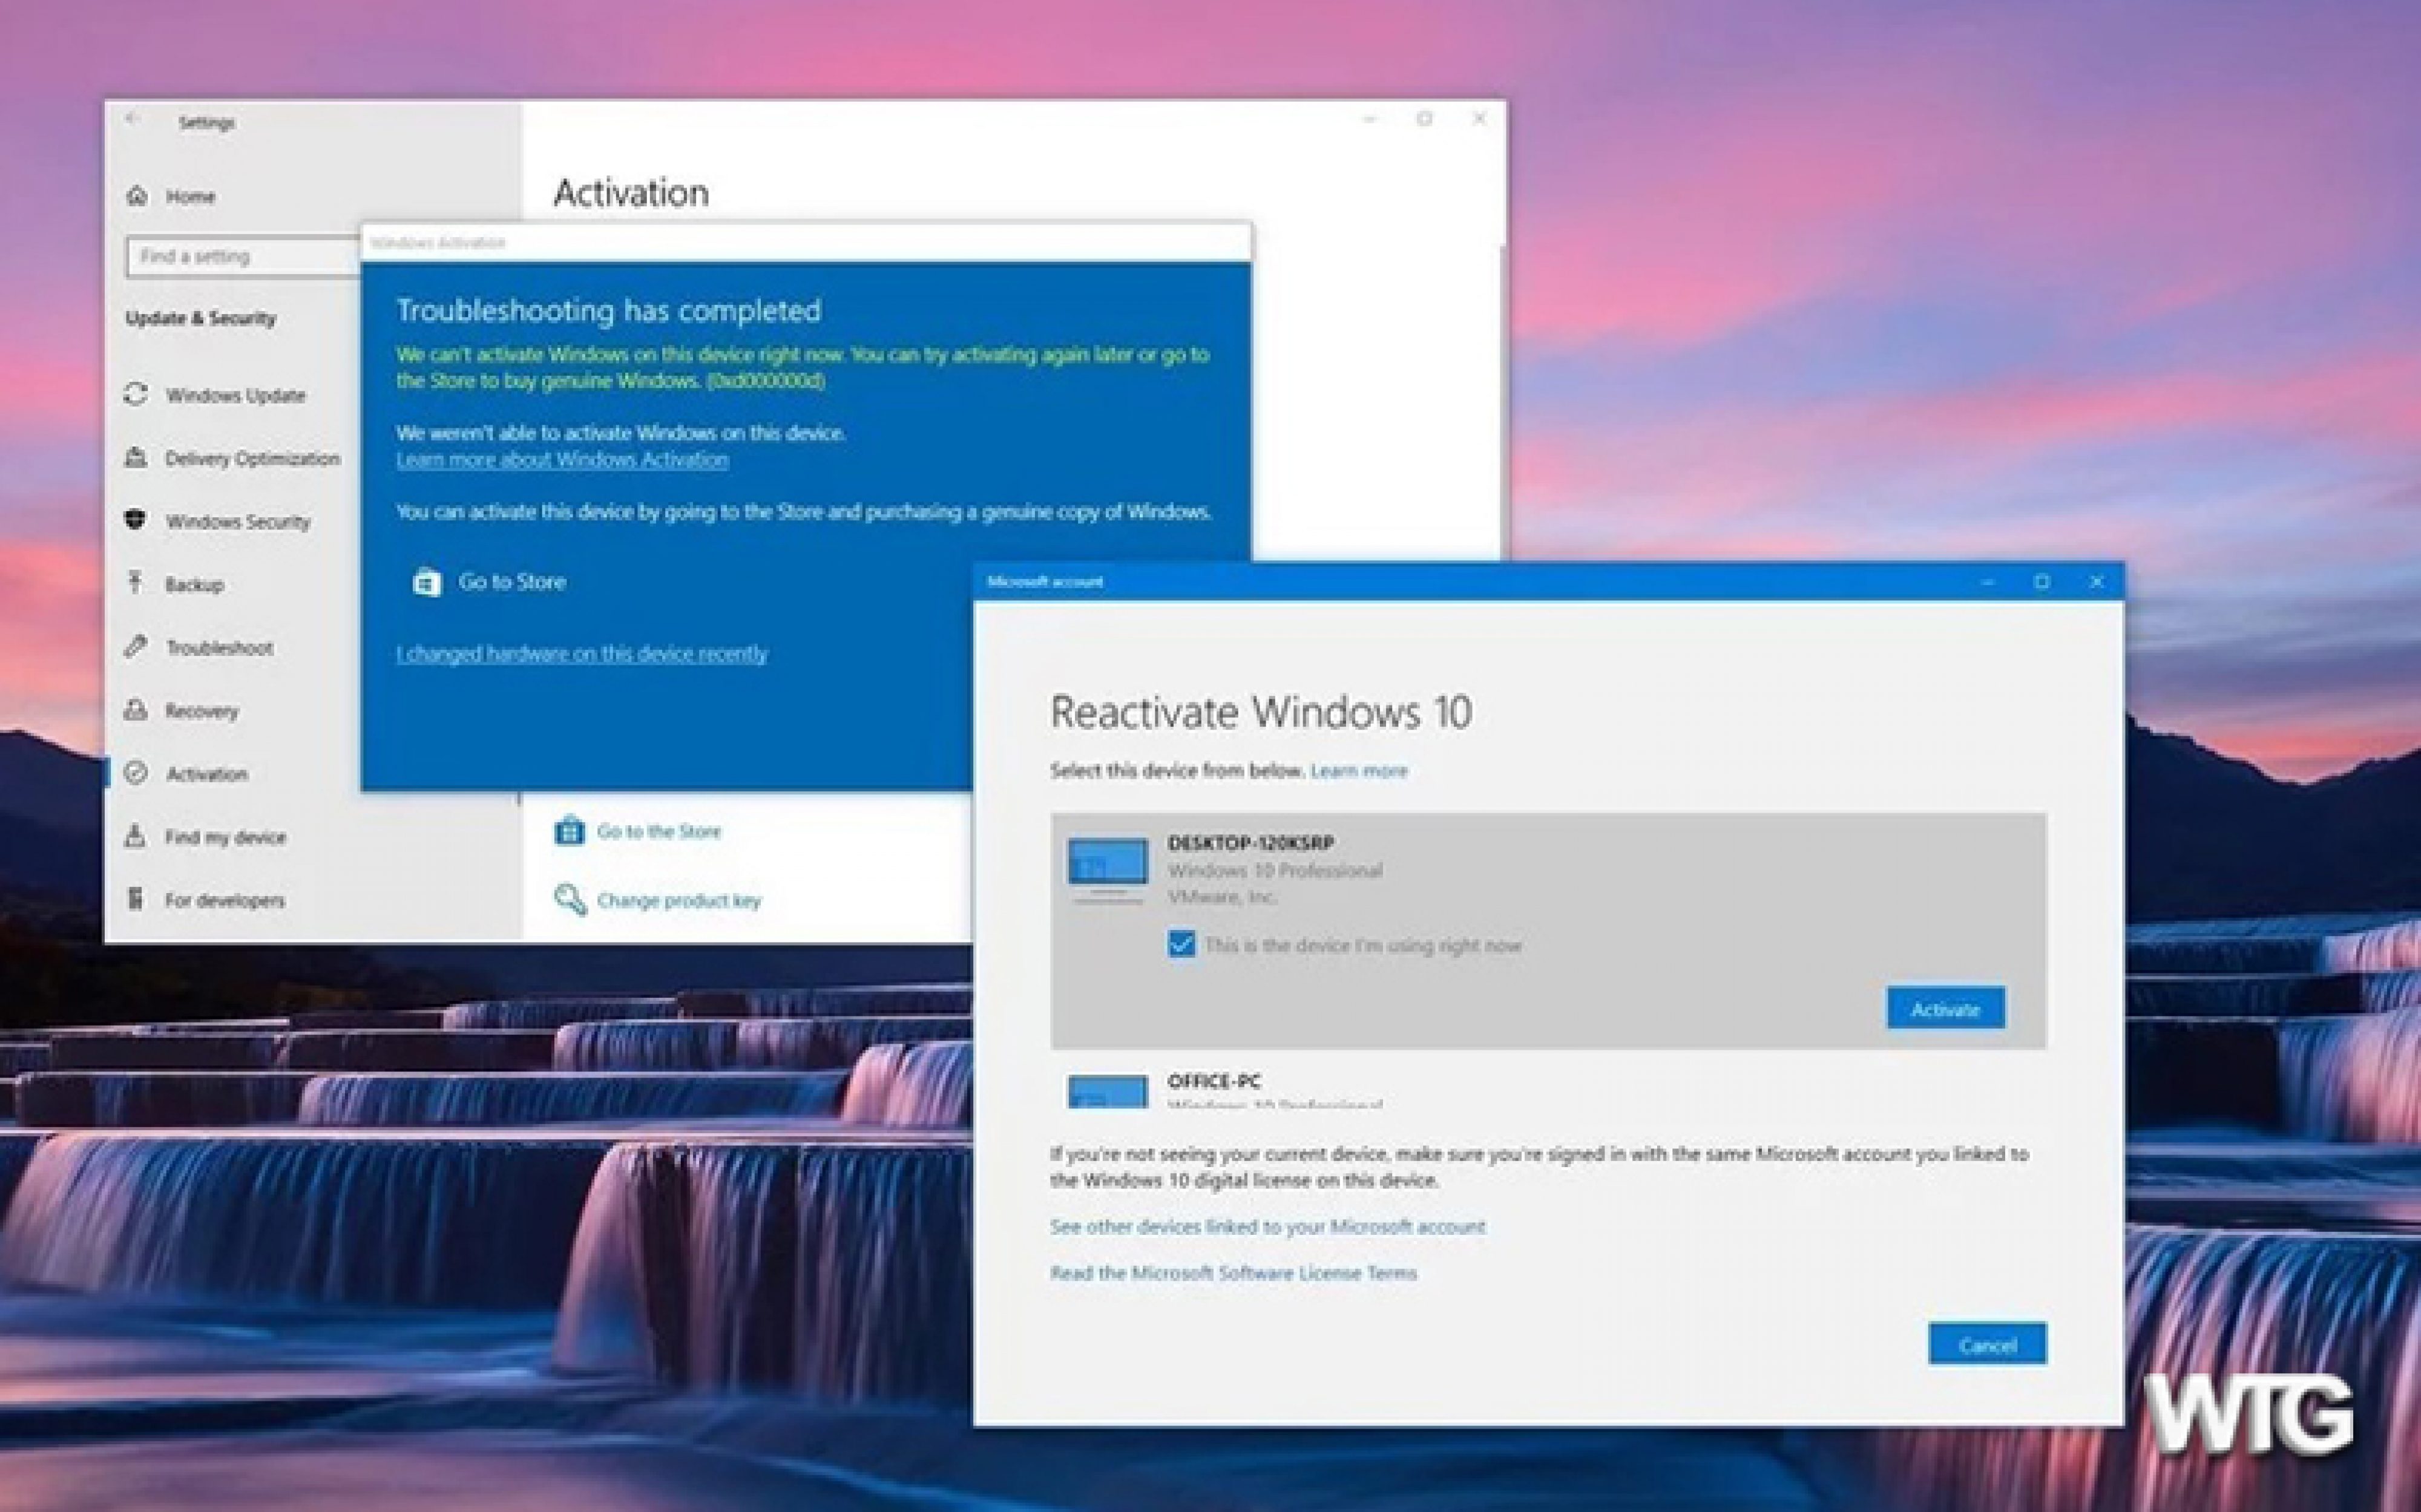Image resolution: width=2421 pixels, height=1512 pixels.
Task: Open the Troubleshoot section
Action: 220,648
